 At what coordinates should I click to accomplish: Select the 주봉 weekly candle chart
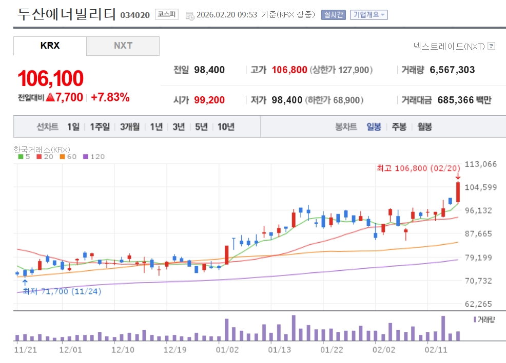(399, 127)
